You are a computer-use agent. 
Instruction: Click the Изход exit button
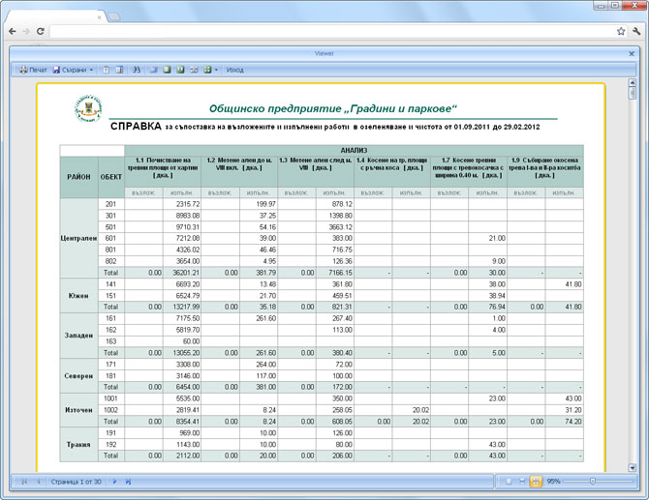pos(235,70)
